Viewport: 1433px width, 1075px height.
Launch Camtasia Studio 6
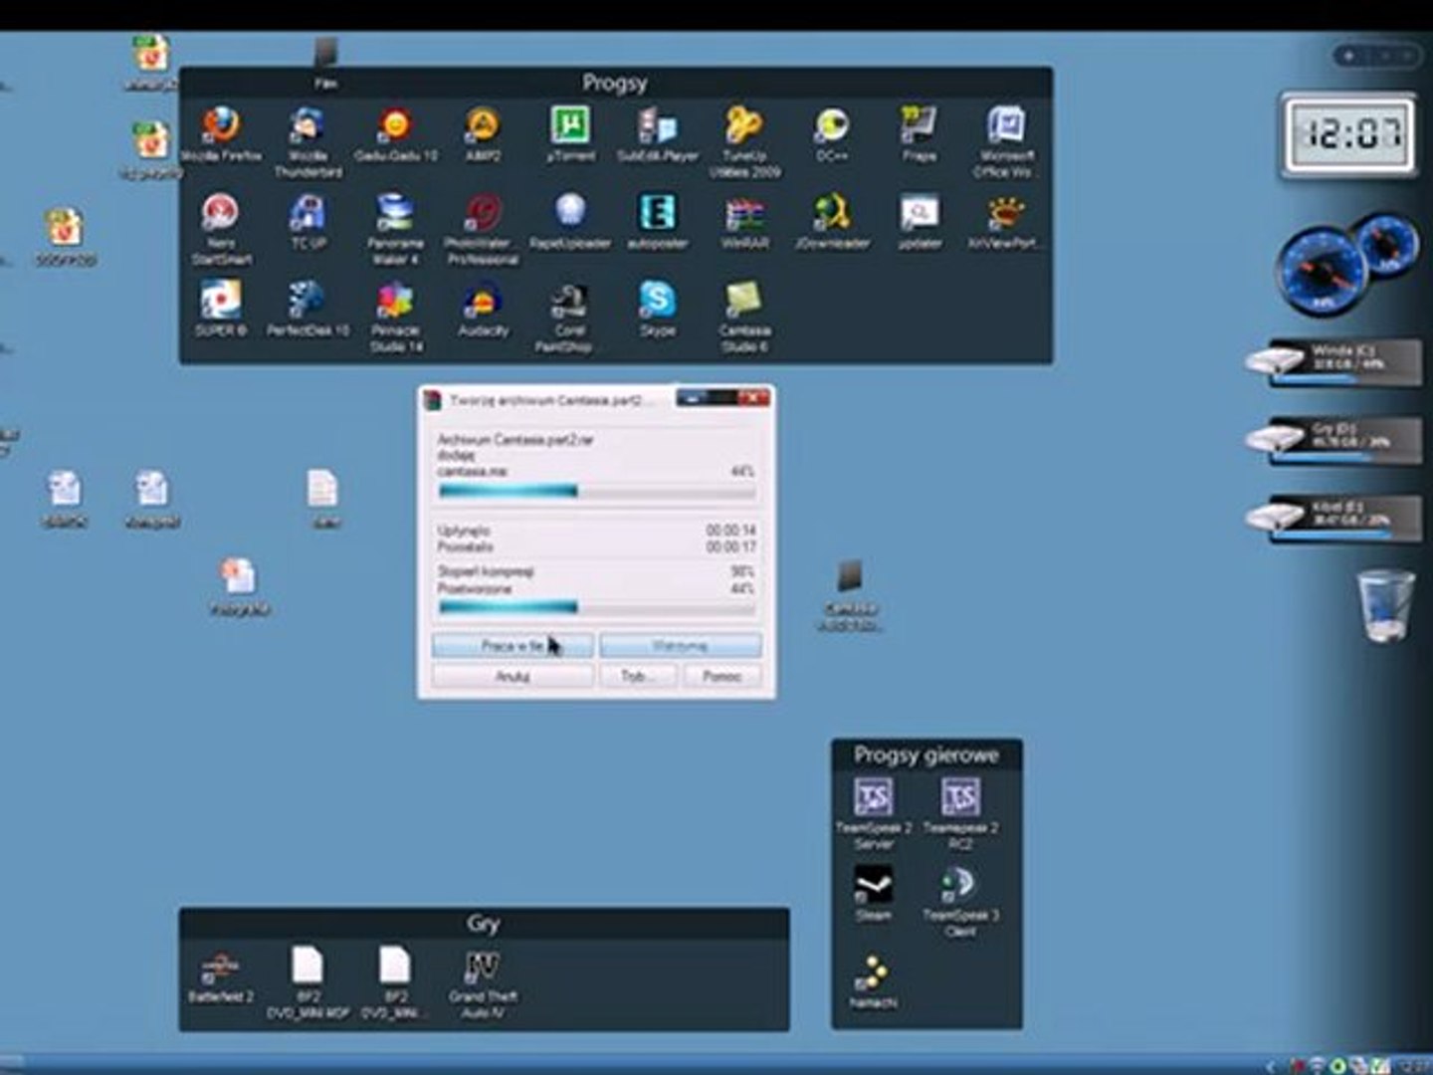(744, 317)
